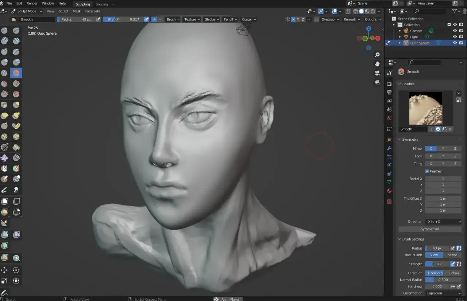Select the active Smooth brush tool
The width and height of the screenshot is (467, 301).
(16, 73)
